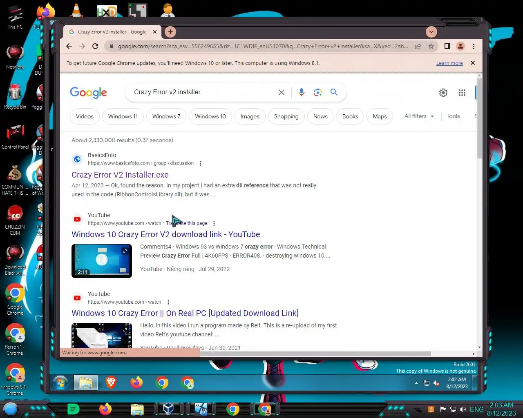This screenshot has height=418, width=523.
Task: Go back using the browser back arrow
Action: 69,46
